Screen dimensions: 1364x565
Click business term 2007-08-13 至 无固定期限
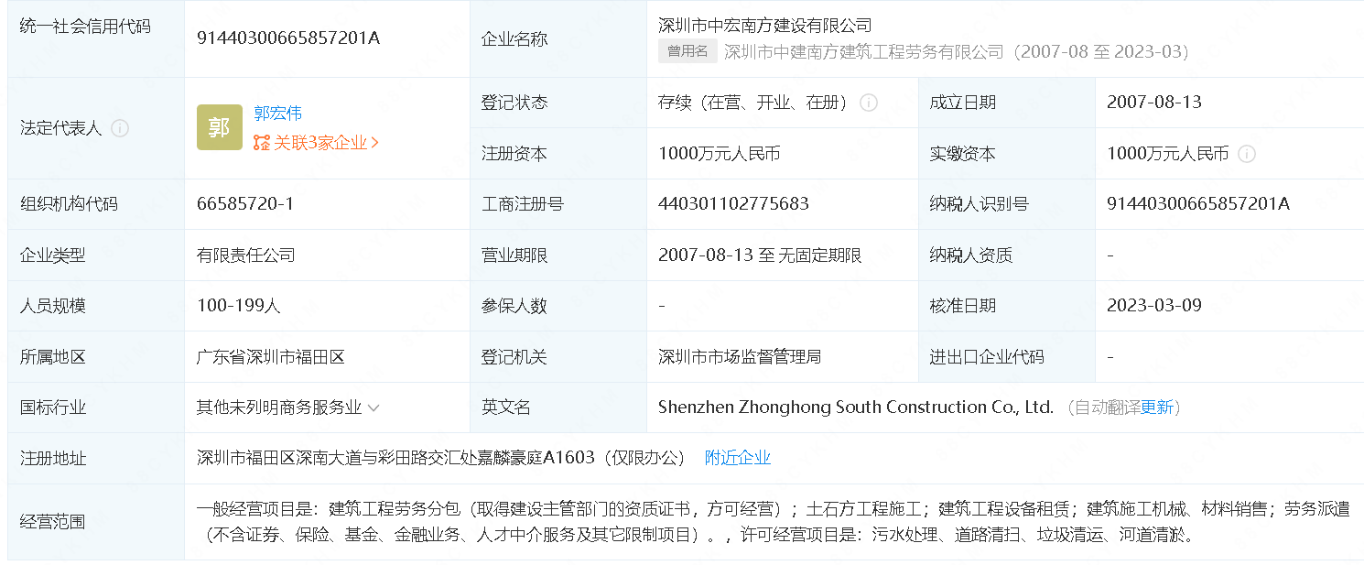pyautogui.click(x=760, y=255)
